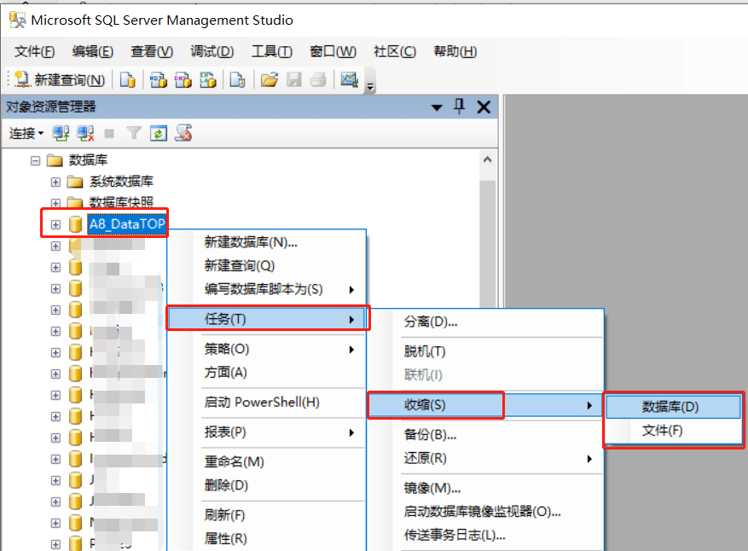Open the 文件(F) menu
This screenshot has height=551, width=748.
tap(34, 51)
